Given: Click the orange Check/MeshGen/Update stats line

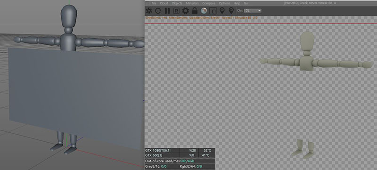Looking at the screenshot, I should click(x=202, y=18).
